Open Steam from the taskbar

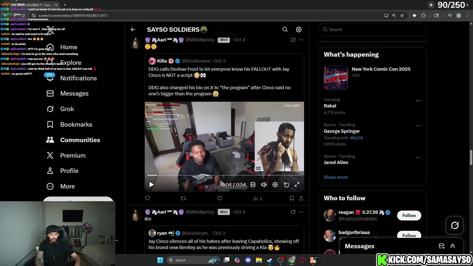[270, 260]
